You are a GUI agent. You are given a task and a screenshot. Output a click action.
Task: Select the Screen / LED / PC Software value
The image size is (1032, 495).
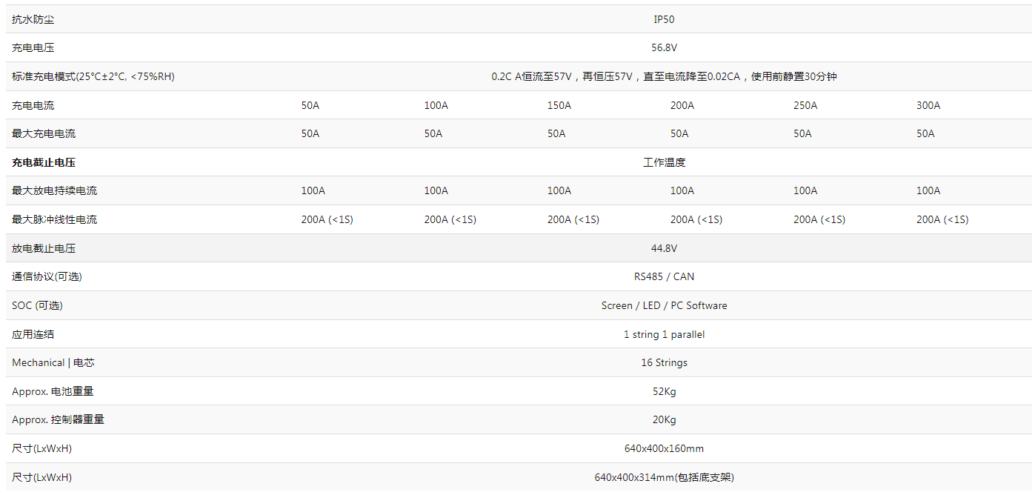coord(664,305)
